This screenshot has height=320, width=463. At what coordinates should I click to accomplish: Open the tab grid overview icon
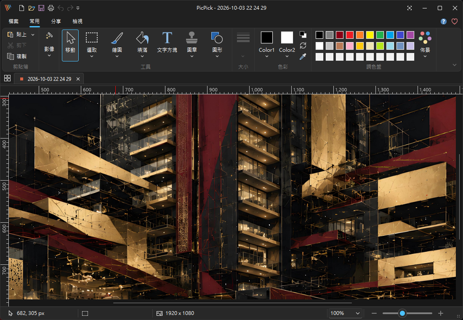click(x=8, y=78)
